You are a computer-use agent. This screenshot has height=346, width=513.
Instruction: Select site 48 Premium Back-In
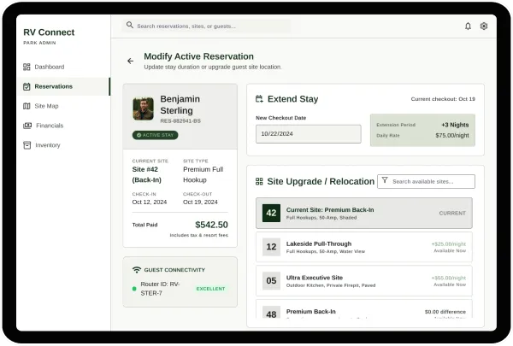tap(364, 309)
